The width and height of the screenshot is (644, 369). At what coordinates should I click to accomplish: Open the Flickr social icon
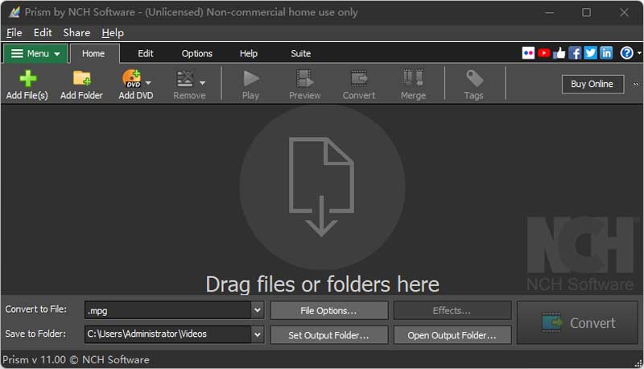pyautogui.click(x=528, y=53)
